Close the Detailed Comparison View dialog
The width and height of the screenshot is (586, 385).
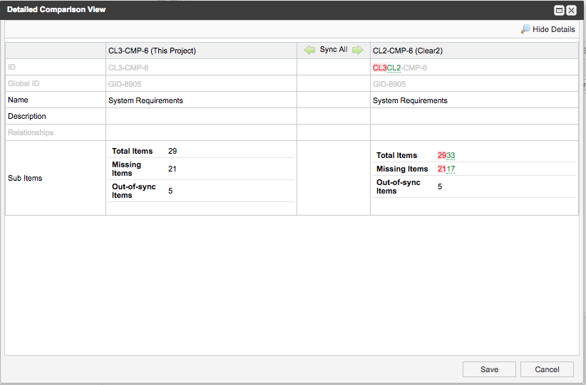pos(572,10)
